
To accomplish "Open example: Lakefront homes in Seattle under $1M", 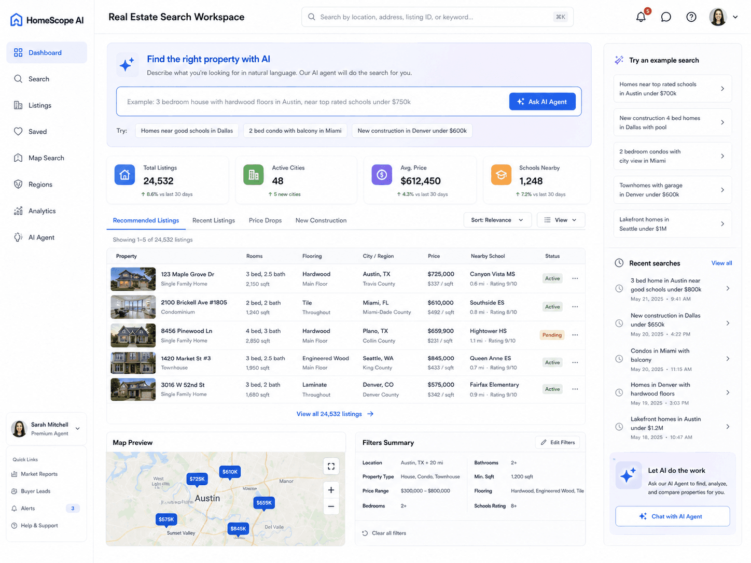I will (672, 224).
